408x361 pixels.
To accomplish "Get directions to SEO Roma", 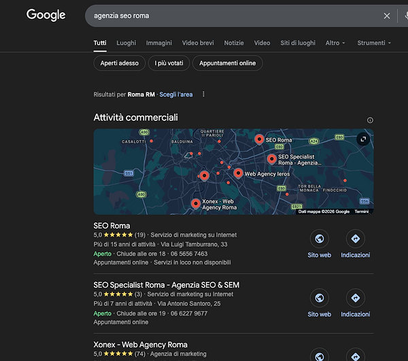I will [355, 239].
